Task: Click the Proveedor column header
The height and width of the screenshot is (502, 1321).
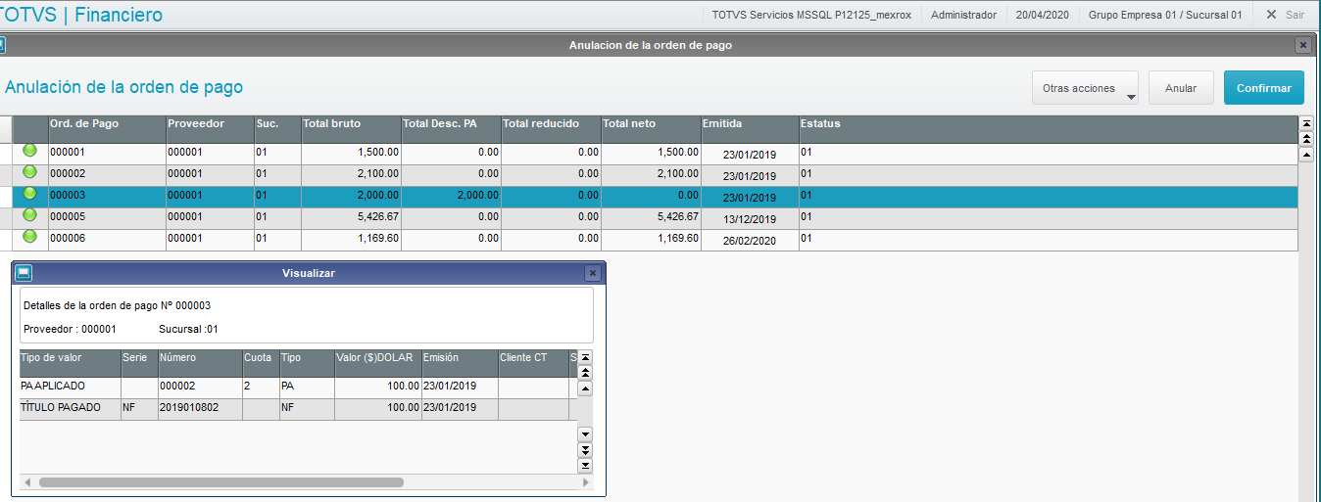Action: click(x=210, y=129)
